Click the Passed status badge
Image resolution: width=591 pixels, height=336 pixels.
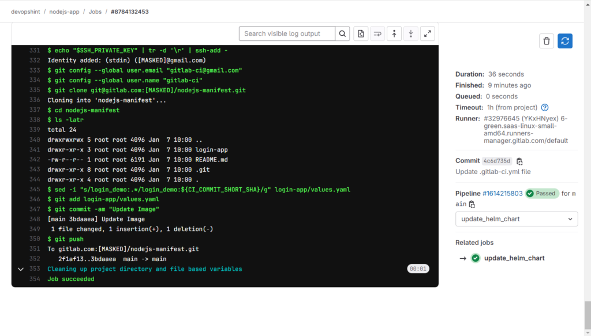click(x=542, y=194)
